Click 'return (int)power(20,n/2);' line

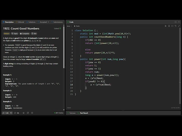click(102, 43)
